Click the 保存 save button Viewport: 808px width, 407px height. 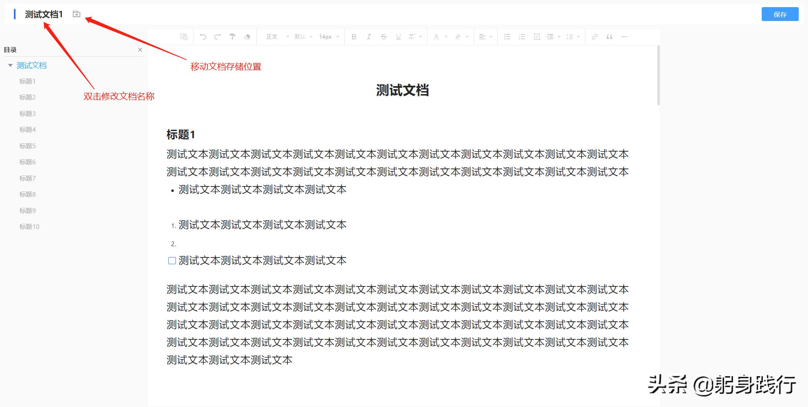(780, 14)
